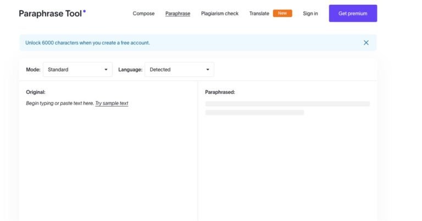Click the Mode label
Viewport: 422px width, 221px height.
(33, 70)
